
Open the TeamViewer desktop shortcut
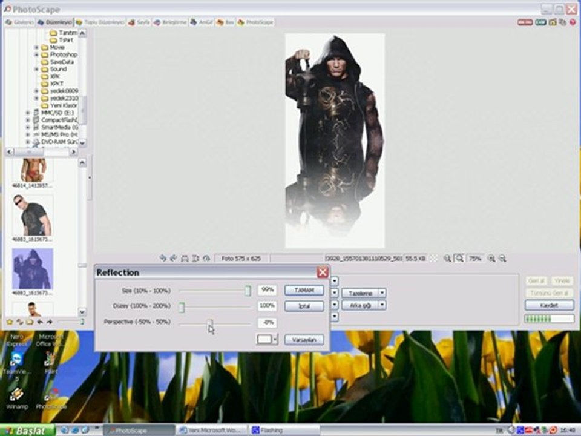(16, 361)
